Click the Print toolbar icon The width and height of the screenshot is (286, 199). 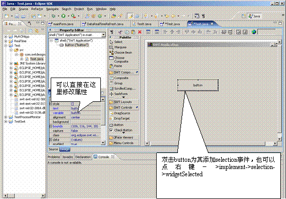(23, 16)
